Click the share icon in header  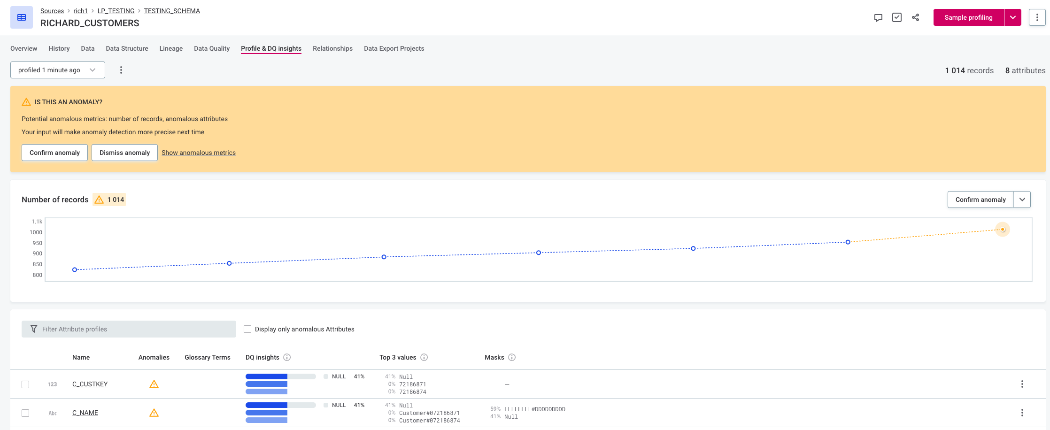click(915, 17)
